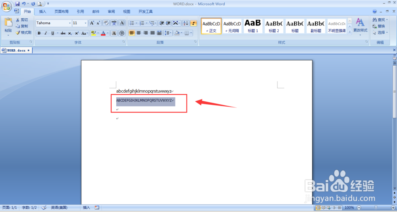
Task: Switch to full screen reading view in the status bar
Action: click(x=324, y=208)
